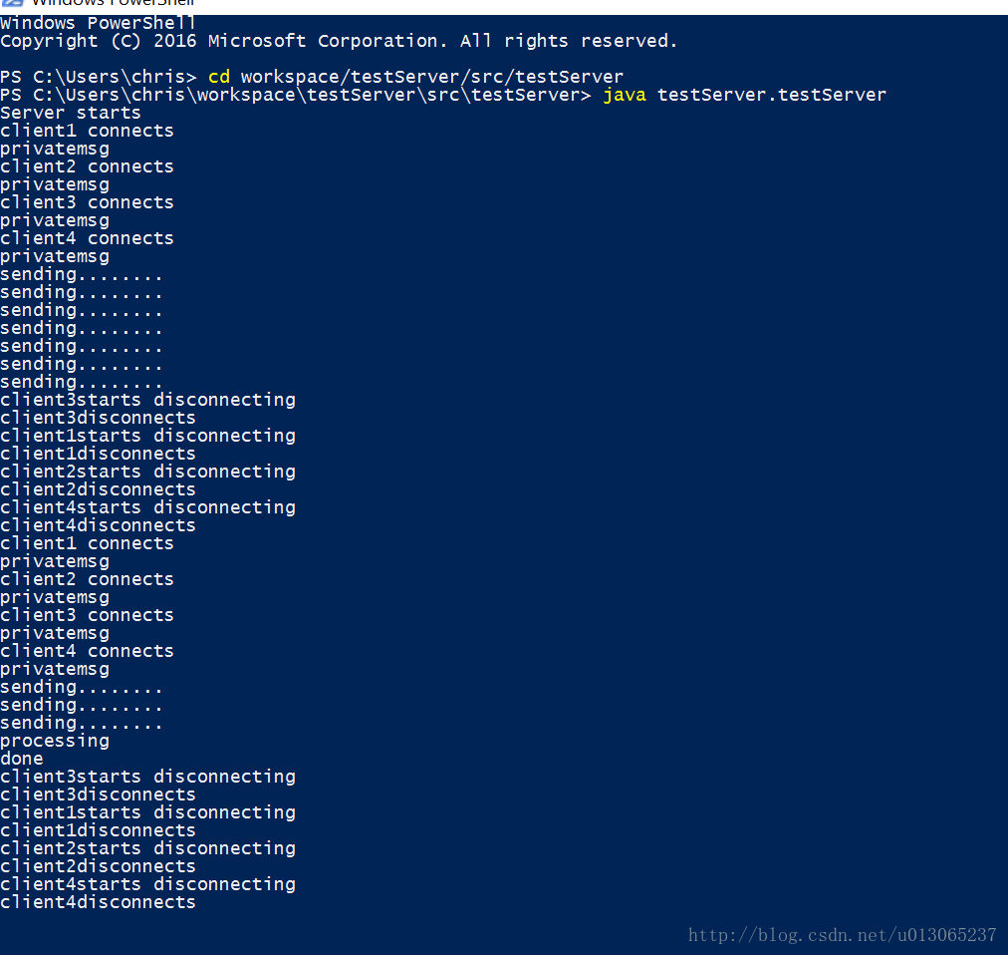The image size is (1008, 955).
Task: Select the yellow 'java' command word
Action: click(625, 96)
